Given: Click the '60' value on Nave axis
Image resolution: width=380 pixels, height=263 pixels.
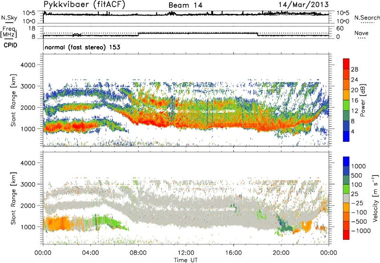Looking at the screenshot, I should 340,28.
